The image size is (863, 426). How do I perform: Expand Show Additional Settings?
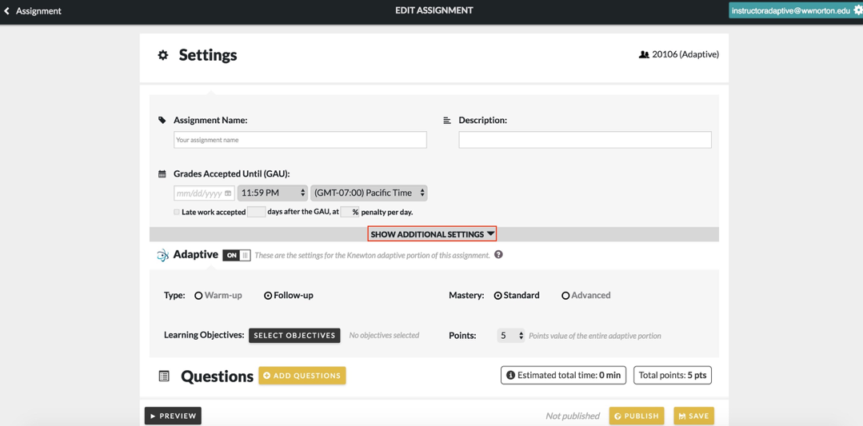tap(432, 234)
